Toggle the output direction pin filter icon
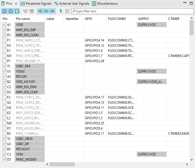The height and width of the screenshot is (168, 195). click(x=46, y=11)
